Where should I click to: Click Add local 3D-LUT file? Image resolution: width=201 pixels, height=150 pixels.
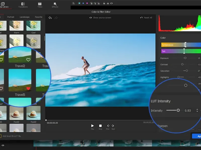(x=11, y=136)
